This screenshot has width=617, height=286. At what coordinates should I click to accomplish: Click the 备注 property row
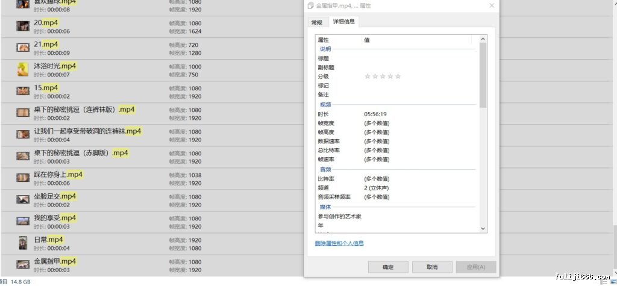click(x=396, y=95)
